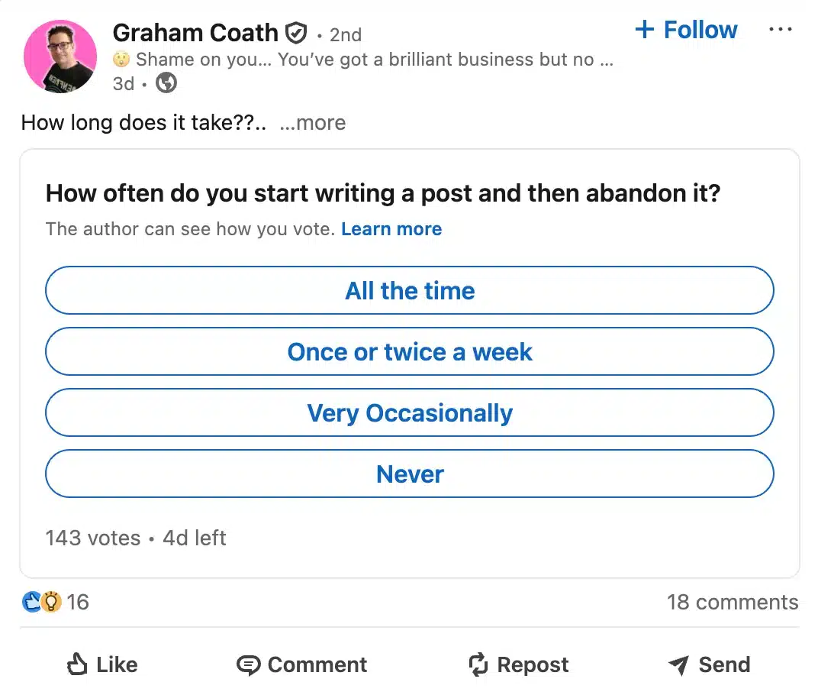Expand the post with the more link
The height and width of the screenshot is (695, 818).
[312, 123]
